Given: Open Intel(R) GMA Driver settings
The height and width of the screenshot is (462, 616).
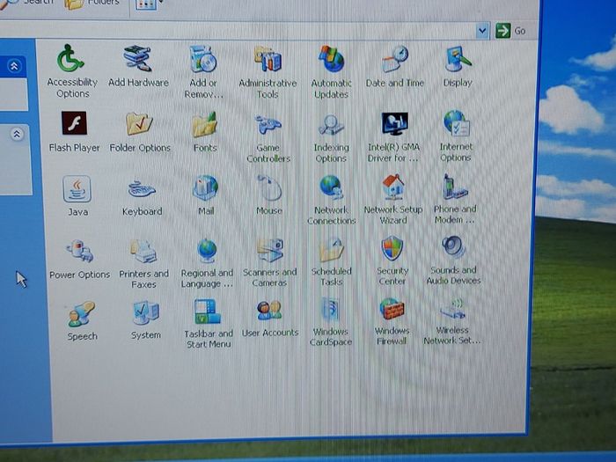Looking at the screenshot, I should (x=393, y=136).
